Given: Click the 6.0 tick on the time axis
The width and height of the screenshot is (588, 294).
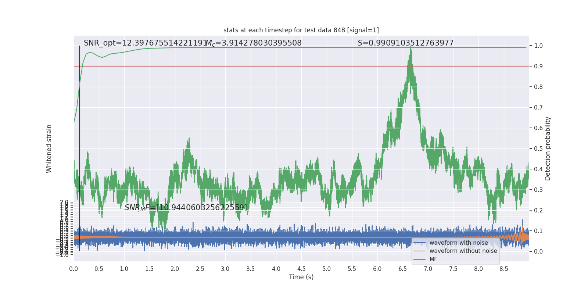Looking at the screenshot, I should 377,269.
